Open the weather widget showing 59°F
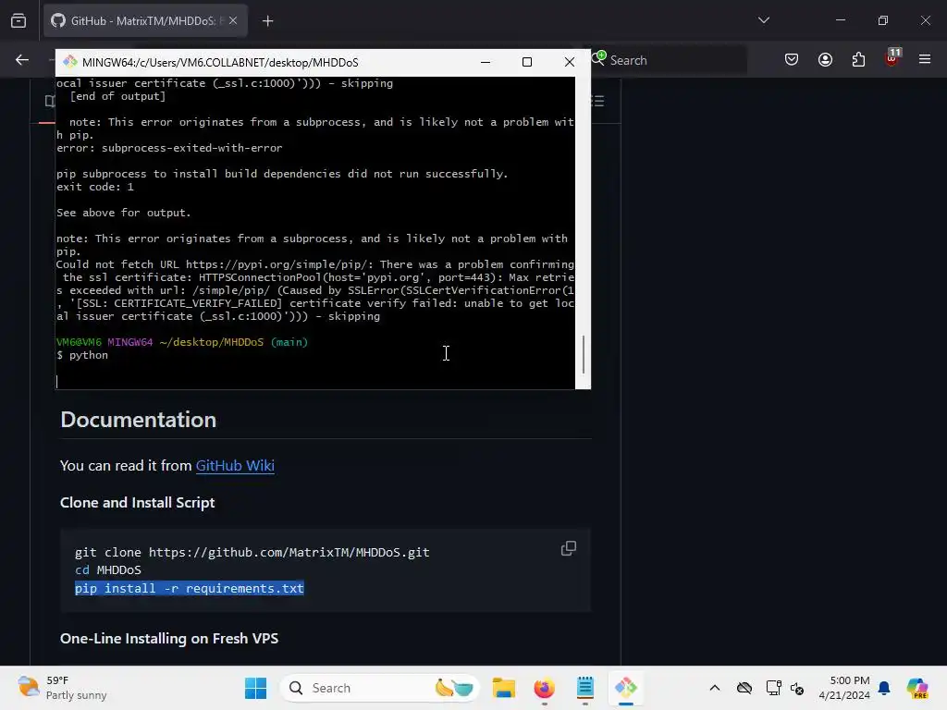The width and height of the screenshot is (947, 710). [x=62, y=688]
